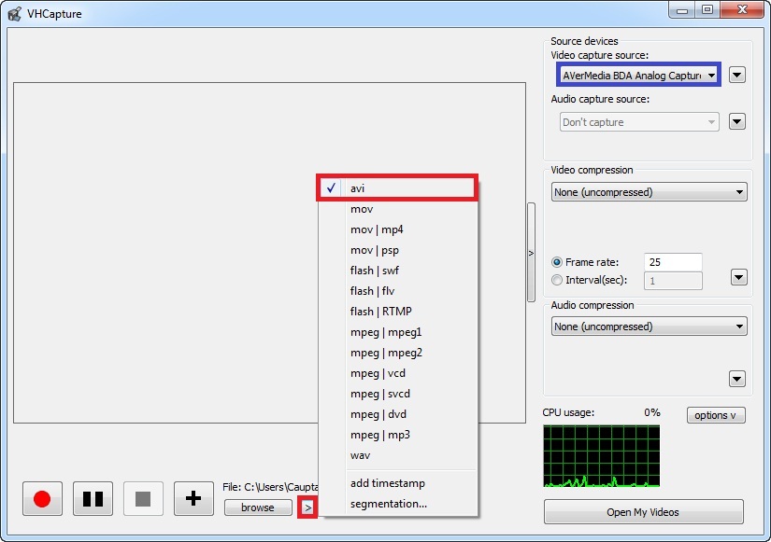Click the CPU usage graph
Viewport: 771px width, 542px height.
(601, 456)
